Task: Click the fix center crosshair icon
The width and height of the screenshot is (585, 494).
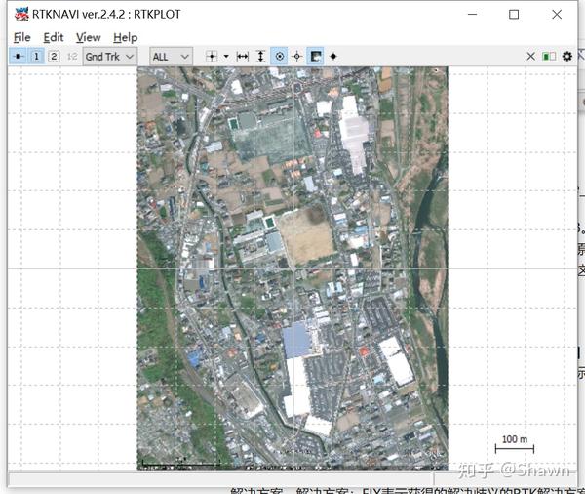Action: [297, 57]
